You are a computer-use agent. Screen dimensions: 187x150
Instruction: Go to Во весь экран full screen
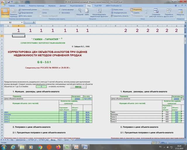(25, 16)
